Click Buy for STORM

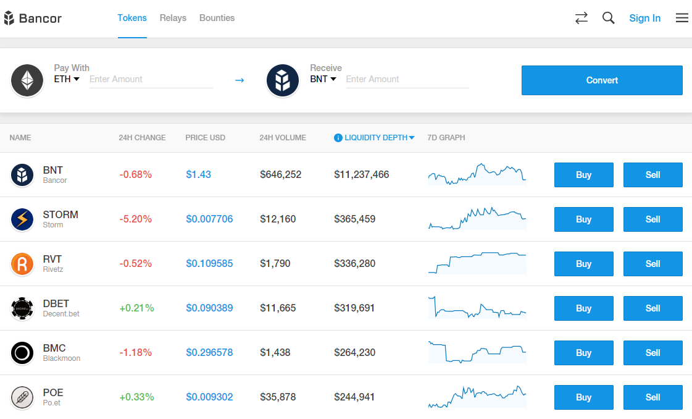(584, 219)
